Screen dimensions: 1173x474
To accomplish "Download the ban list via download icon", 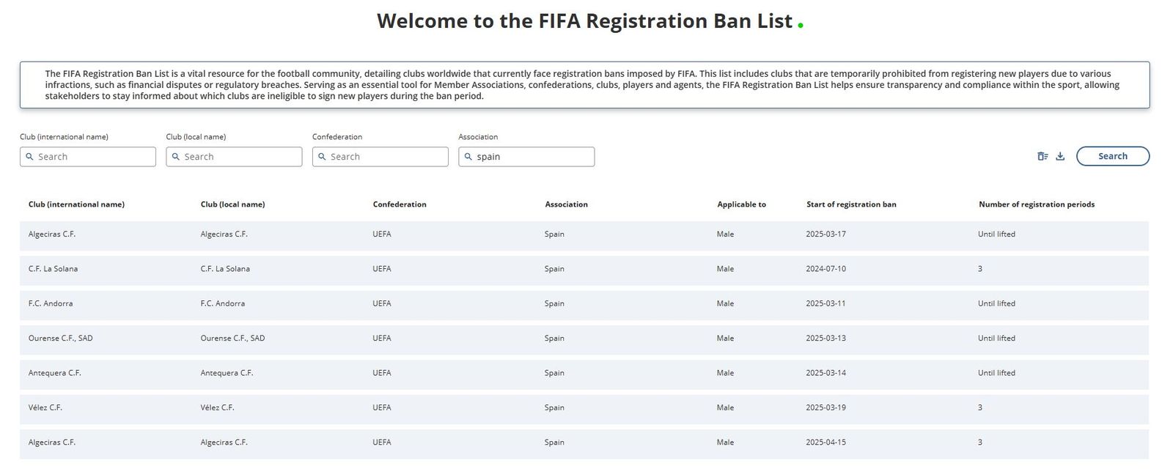I will click(x=1060, y=156).
